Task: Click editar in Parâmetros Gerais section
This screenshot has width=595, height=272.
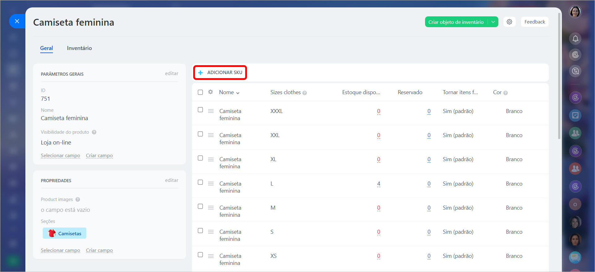Action: (x=172, y=73)
